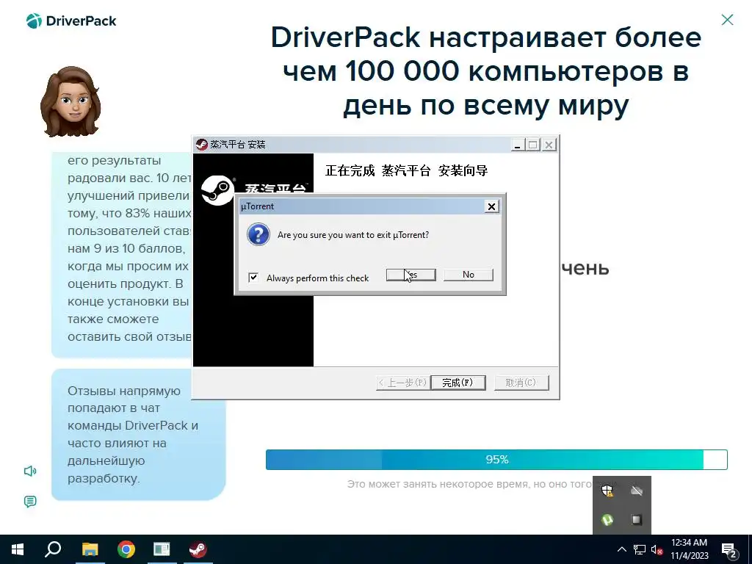Click the 上一步(P) back button

[x=402, y=383]
